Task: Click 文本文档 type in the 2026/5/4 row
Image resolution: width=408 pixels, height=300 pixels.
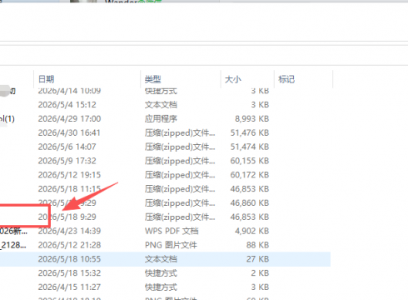Action: pyautogui.click(x=161, y=105)
